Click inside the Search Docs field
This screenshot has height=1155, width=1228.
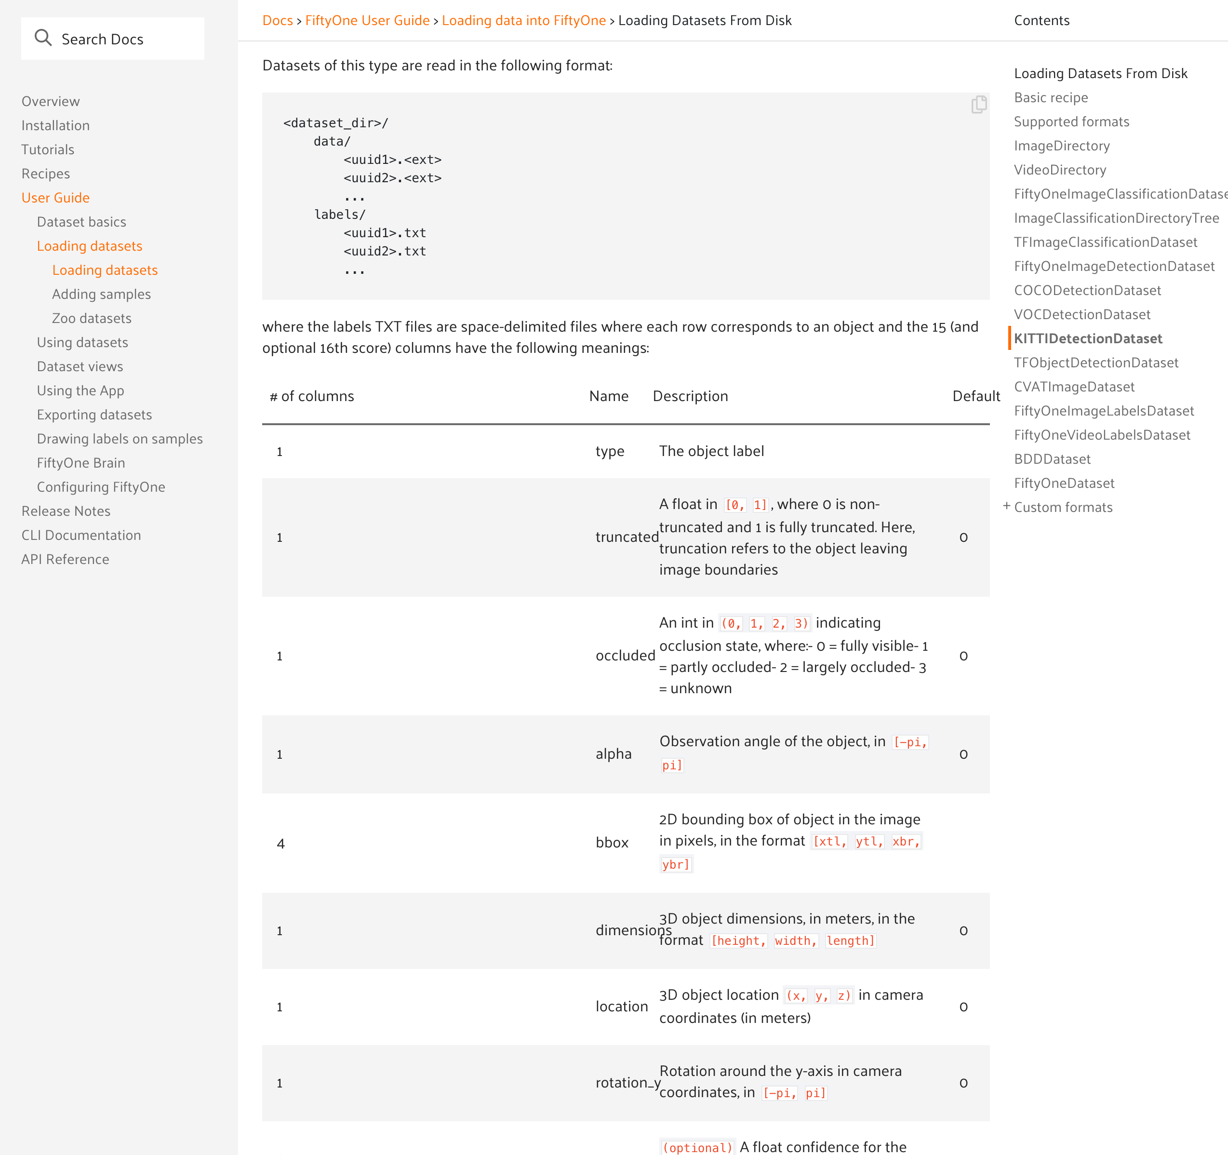pos(123,38)
